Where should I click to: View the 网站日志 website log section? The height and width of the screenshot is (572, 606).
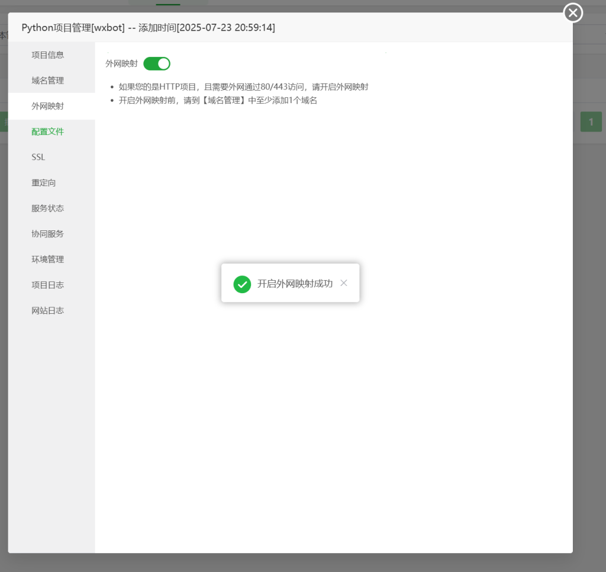[47, 310]
